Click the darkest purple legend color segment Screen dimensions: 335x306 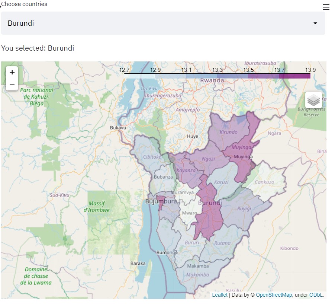pyautogui.click(x=294, y=76)
